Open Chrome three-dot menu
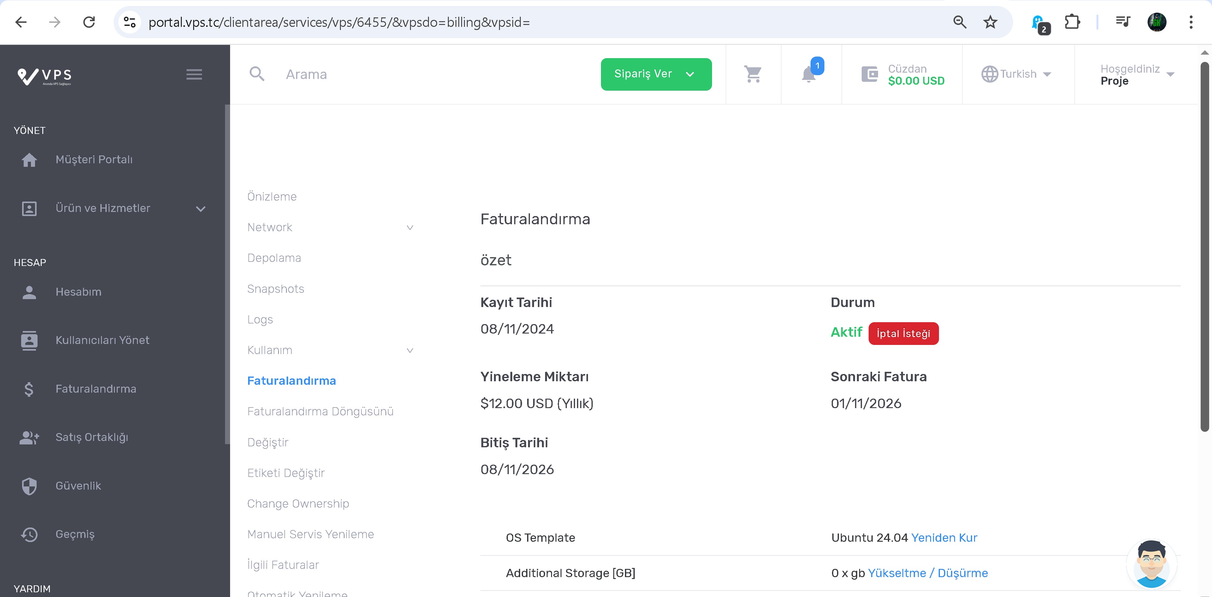 (x=1191, y=22)
